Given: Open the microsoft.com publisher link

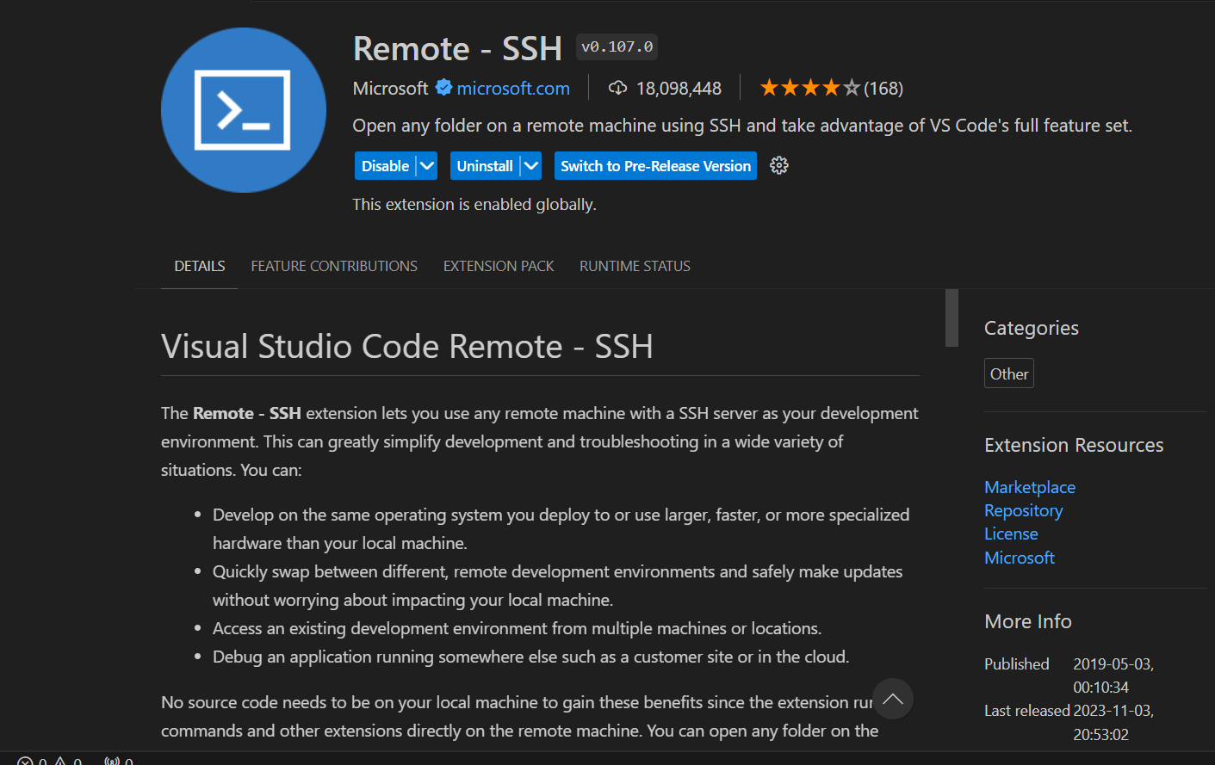Looking at the screenshot, I should coord(513,88).
